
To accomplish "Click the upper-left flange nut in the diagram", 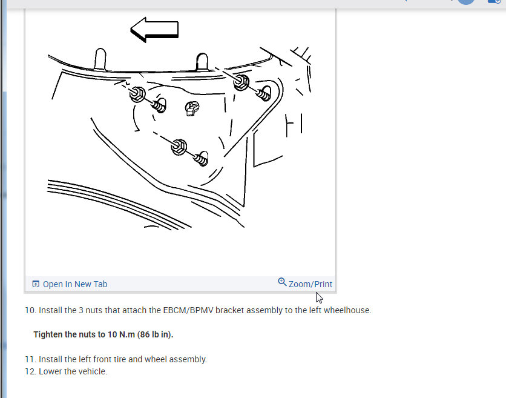I will 137,94.
